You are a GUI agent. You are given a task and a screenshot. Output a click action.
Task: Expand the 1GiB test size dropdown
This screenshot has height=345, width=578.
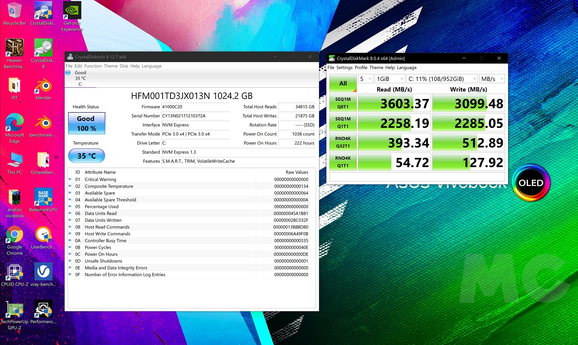pyautogui.click(x=390, y=79)
